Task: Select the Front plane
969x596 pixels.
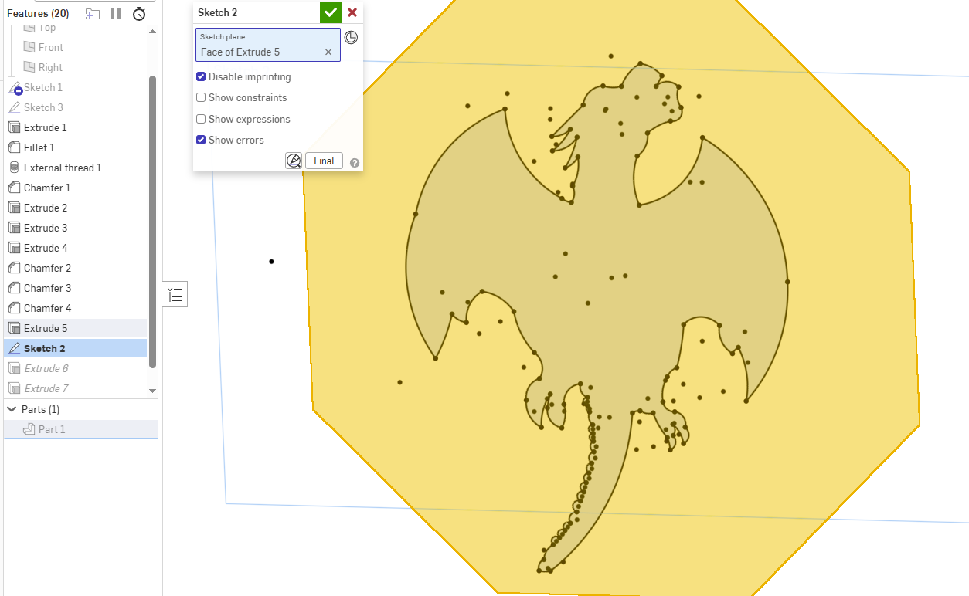Action: coord(51,47)
